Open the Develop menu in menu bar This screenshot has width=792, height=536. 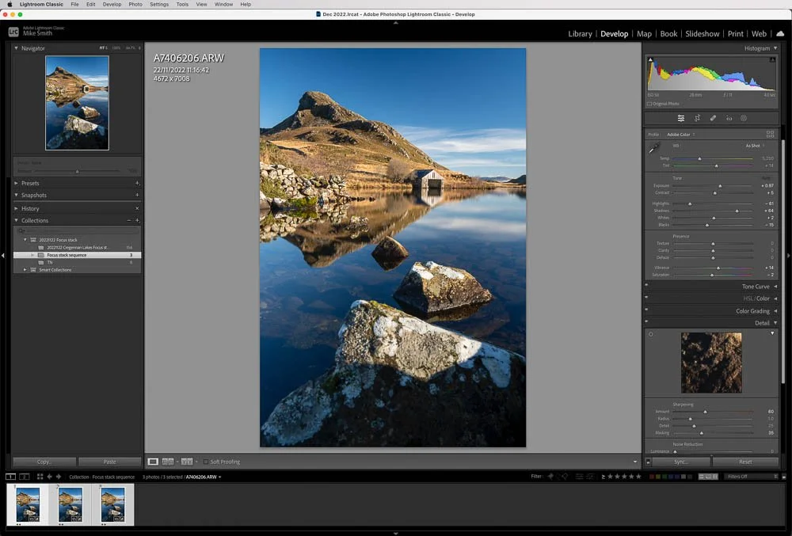(x=112, y=4)
